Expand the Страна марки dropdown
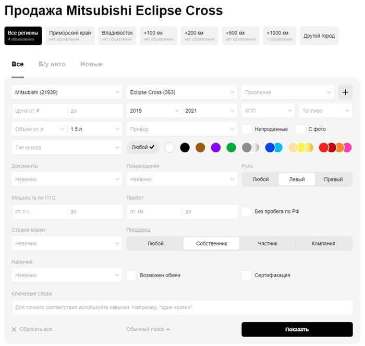Viewport: 365px width, 346px height. pyautogui.click(x=67, y=244)
